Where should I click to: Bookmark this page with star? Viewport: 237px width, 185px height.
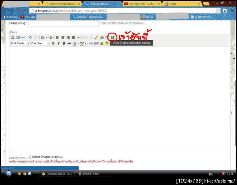pos(218,11)
